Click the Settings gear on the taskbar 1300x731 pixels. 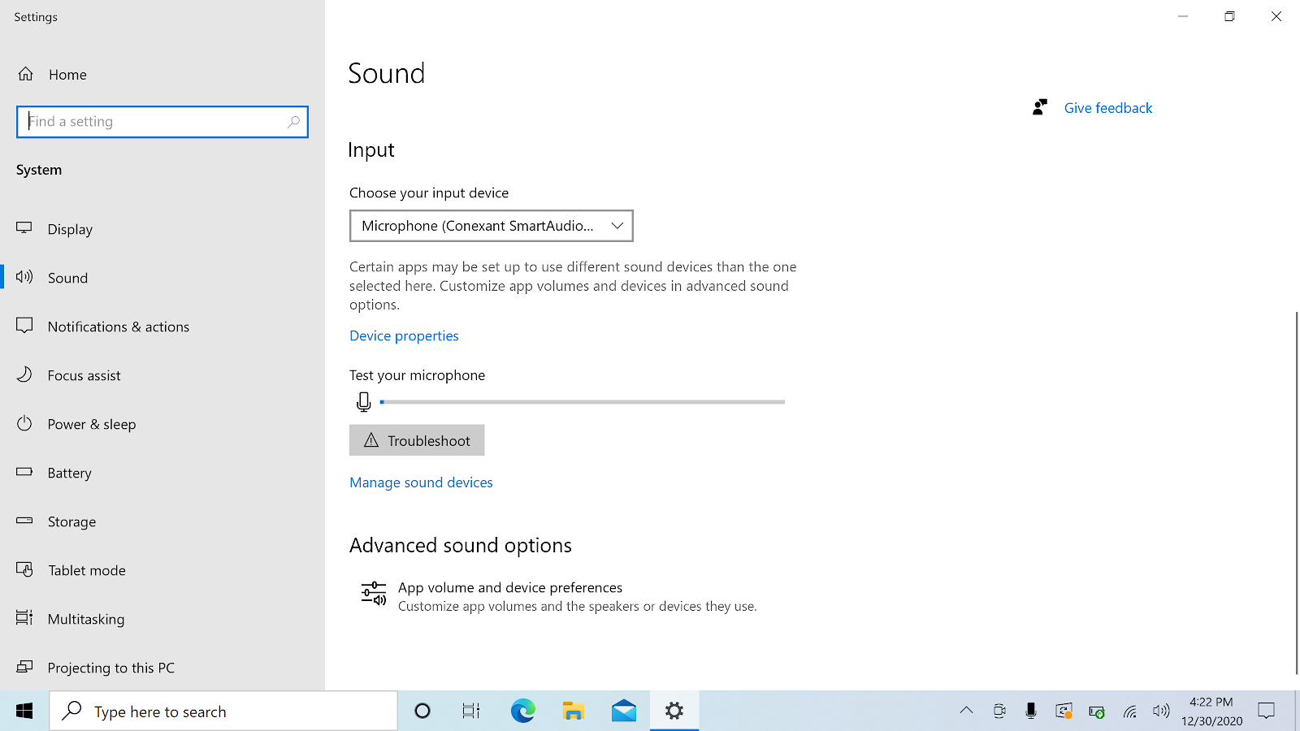tap(674, 712)
